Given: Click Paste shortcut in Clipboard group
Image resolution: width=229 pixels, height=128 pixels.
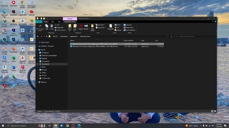Looking at the screenshot, I should (x=60, y=30).
